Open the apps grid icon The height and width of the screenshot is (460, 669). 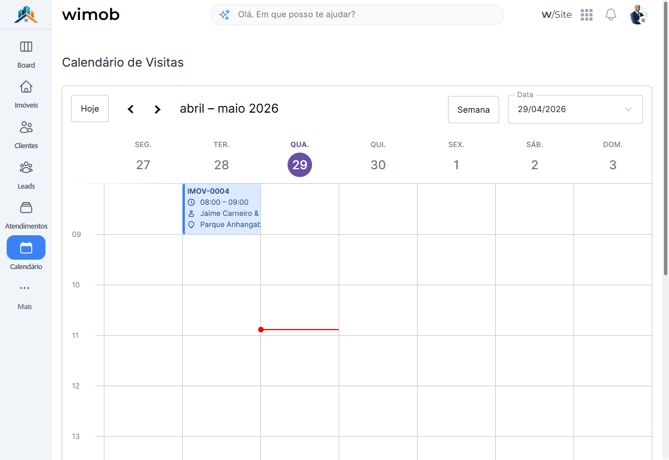[587, 15]
